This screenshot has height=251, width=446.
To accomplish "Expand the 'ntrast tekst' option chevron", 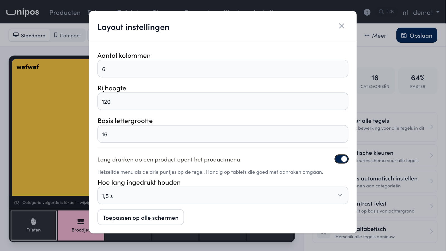I will [432, 206].
